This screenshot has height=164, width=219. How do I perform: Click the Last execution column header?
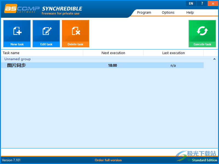(x=173, y=53)
